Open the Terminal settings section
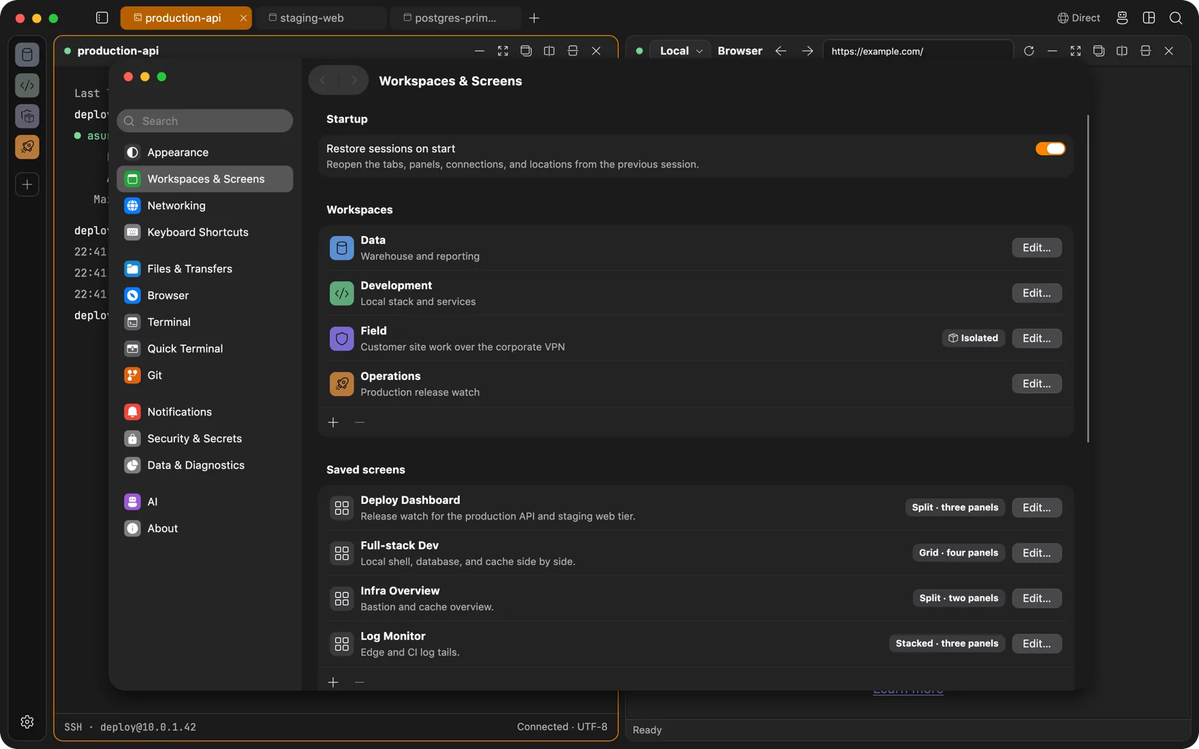 pos(205,322)
